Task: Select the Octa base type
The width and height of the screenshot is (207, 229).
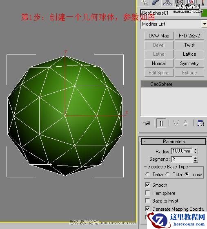Action: coord(167,174)
